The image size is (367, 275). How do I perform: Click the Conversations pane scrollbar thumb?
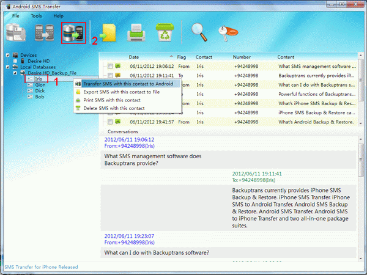pyautogui.click(x=361, y=160)
